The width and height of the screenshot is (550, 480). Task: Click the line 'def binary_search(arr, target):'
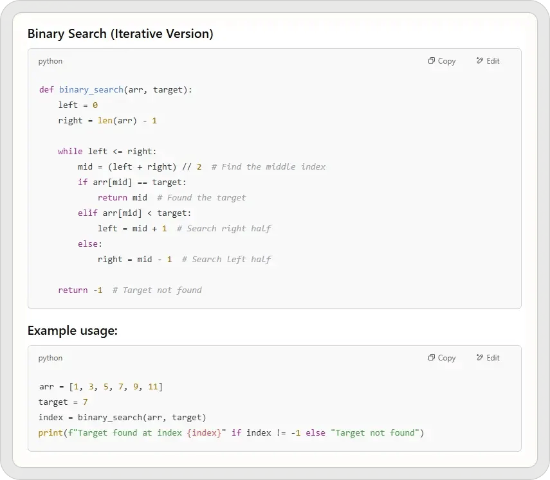click(x=115, y=90)
